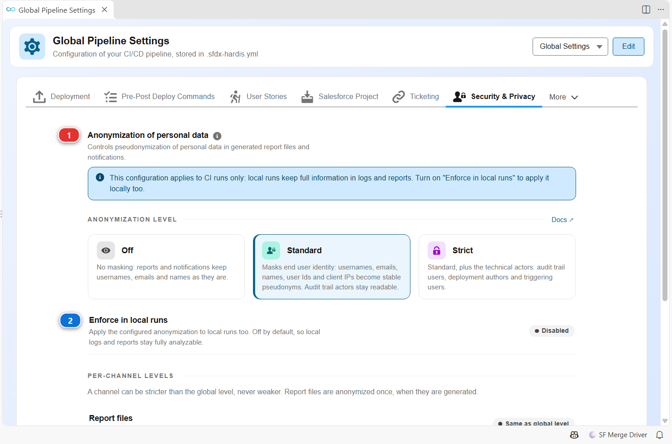Switch to the Deployment tab
The image size is (672, 444).
[x=62, y=97]
